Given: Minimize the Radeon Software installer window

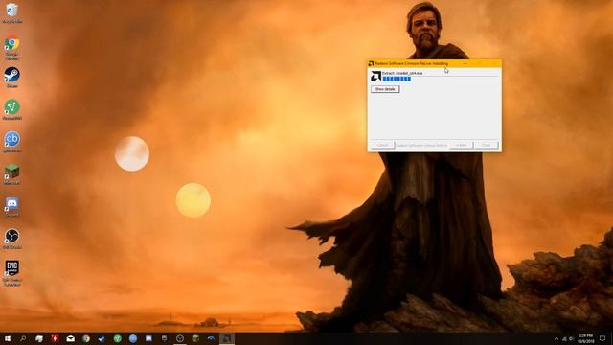Looking at the screenshot, I should 465,63.
